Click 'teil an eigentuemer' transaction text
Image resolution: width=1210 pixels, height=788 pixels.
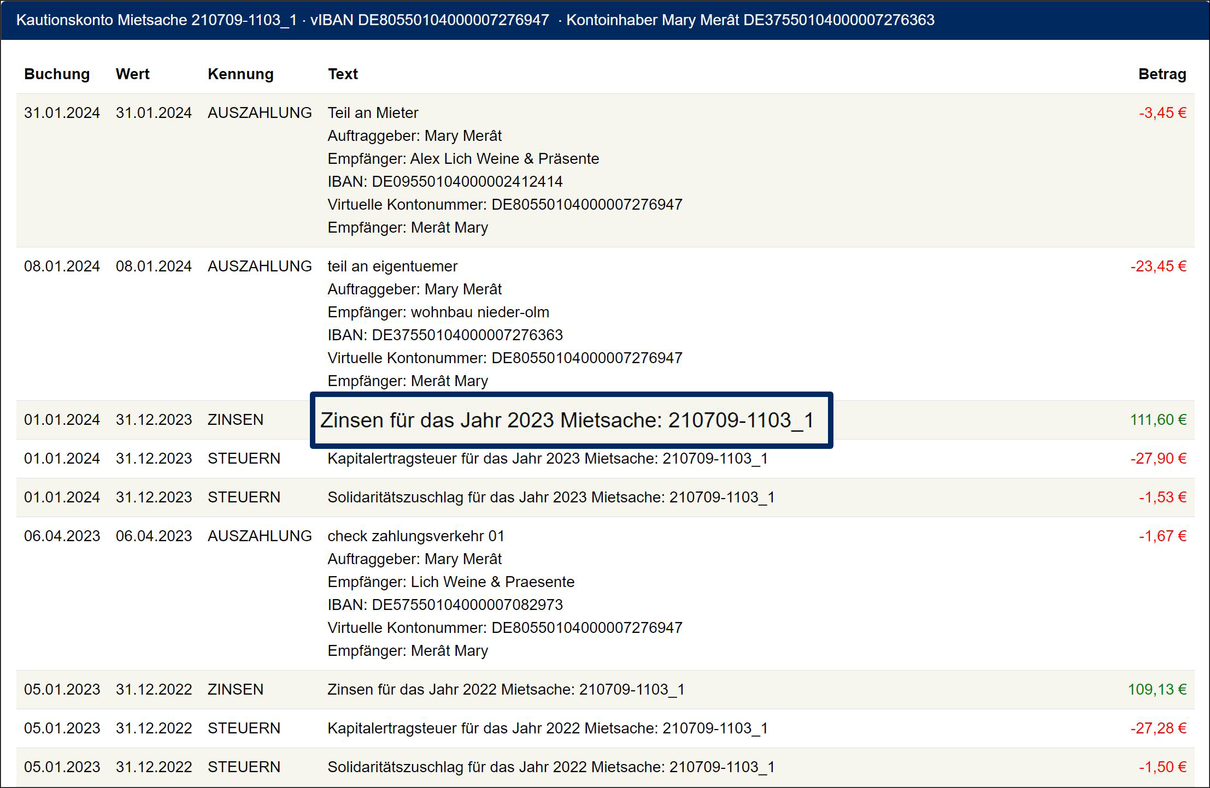tap(392, 266)
